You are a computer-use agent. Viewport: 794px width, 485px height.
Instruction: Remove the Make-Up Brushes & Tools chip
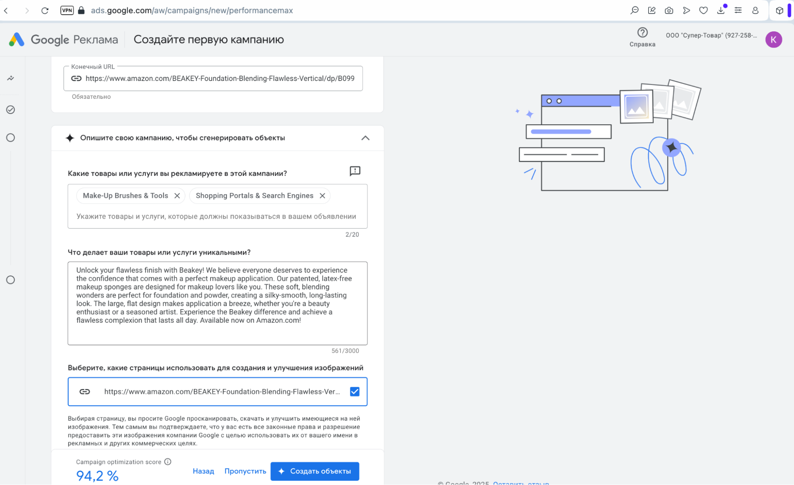tap(177, 196)
